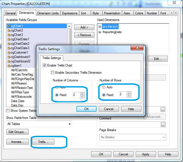Click Edit... for used dimension
The width and height of the screenshot is (183, 162).
tap(158, 59)
